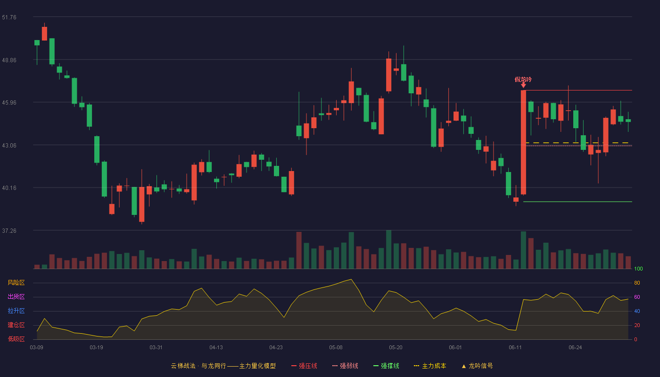Toggle the 龙吟信号 legend entry

(x=477, y=366)
